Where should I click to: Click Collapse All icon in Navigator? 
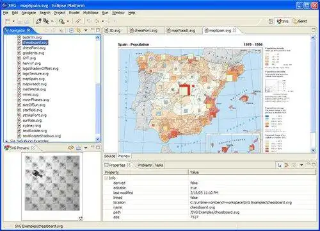(71, 31)
